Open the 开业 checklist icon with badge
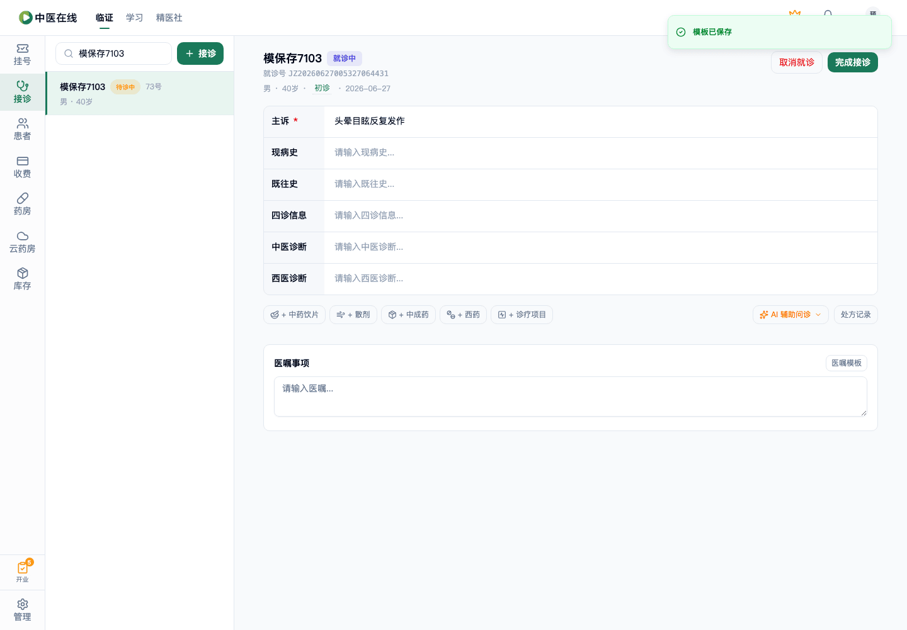Screen dimensions: 907x630 point(23,567)
